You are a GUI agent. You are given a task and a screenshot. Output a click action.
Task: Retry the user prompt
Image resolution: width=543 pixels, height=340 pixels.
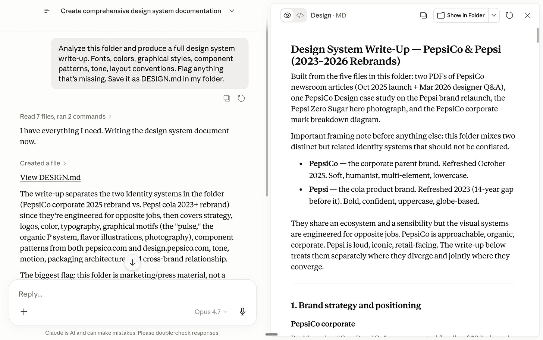point(241,98)
